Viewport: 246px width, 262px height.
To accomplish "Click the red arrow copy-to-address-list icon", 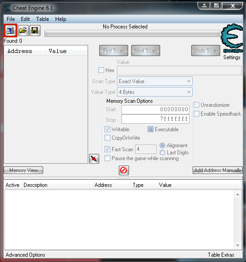I will [94, 159].
